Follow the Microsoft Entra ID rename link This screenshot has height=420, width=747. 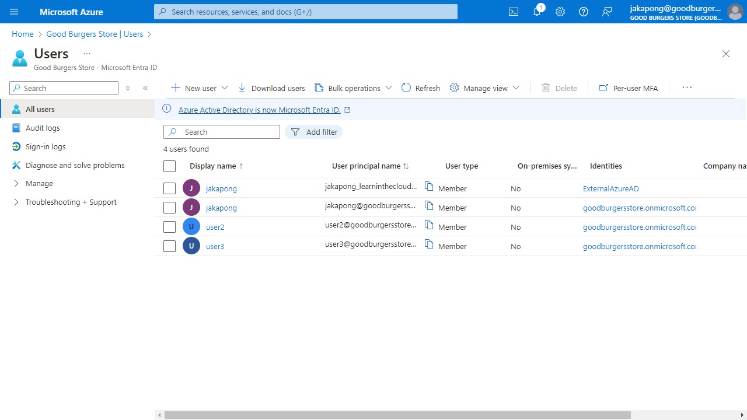click(261, 110)
